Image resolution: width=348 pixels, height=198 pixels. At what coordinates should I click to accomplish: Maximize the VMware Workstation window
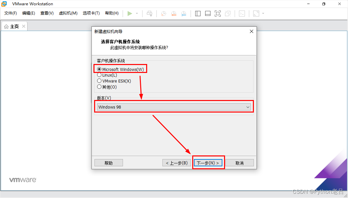[324, 4]
